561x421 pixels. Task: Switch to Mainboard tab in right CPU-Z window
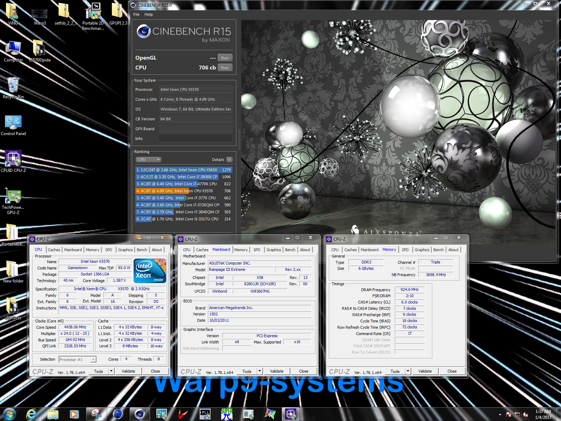[x=370, y=250]
